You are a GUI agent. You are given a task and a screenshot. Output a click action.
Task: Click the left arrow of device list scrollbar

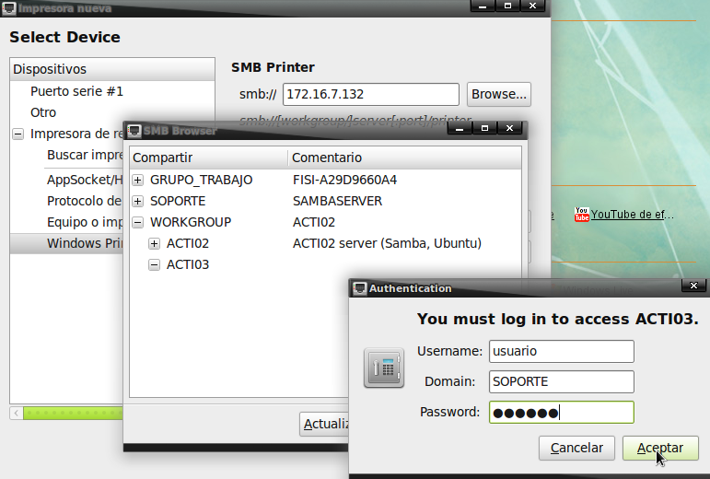[17, 413]
